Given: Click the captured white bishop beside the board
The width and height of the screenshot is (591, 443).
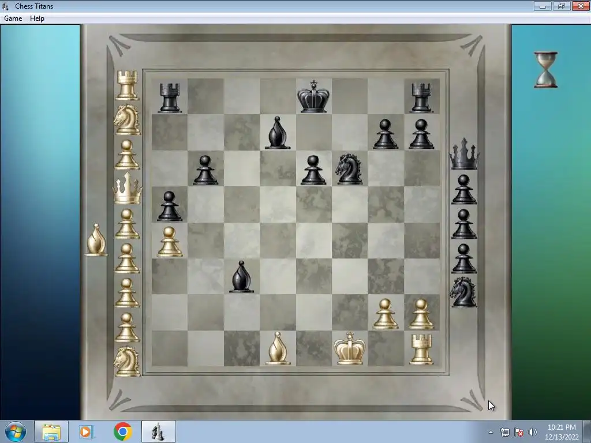Looking at the screenshot, I should click(96, 240).
